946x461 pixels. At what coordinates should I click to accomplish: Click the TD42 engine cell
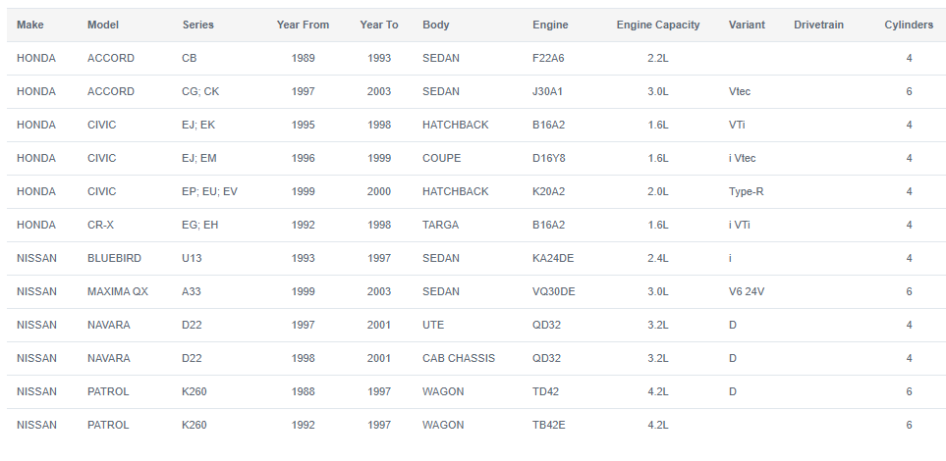545,391
